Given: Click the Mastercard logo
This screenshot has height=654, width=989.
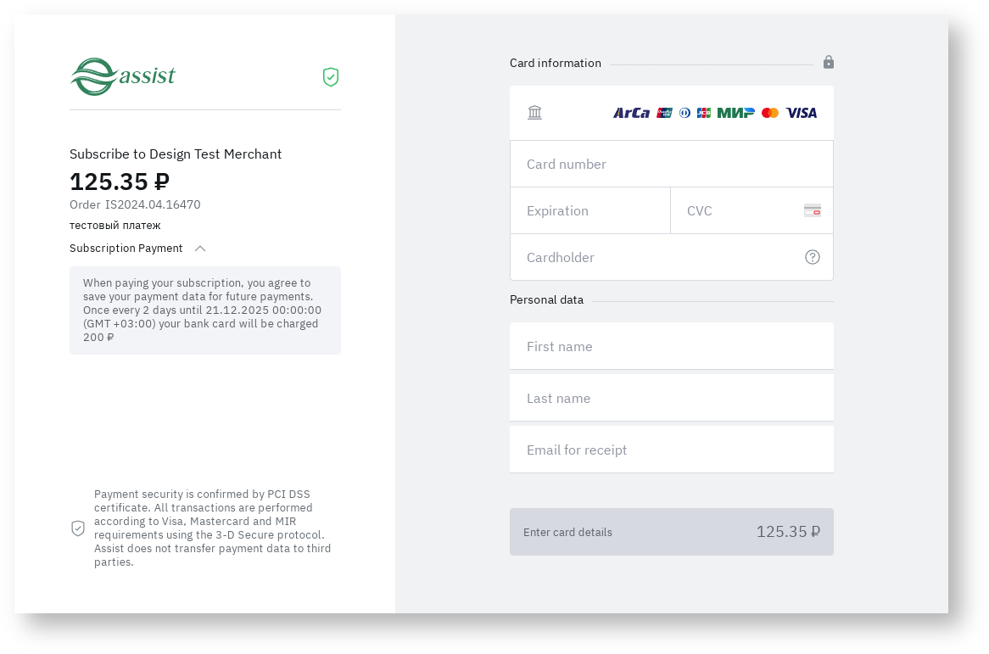Looking at the screenshot, I should point(770,113).
